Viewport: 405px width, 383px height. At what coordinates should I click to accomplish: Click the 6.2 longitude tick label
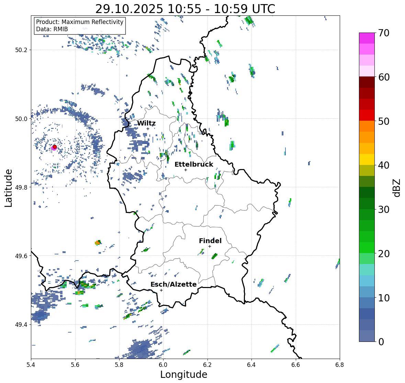click(207, 365)
